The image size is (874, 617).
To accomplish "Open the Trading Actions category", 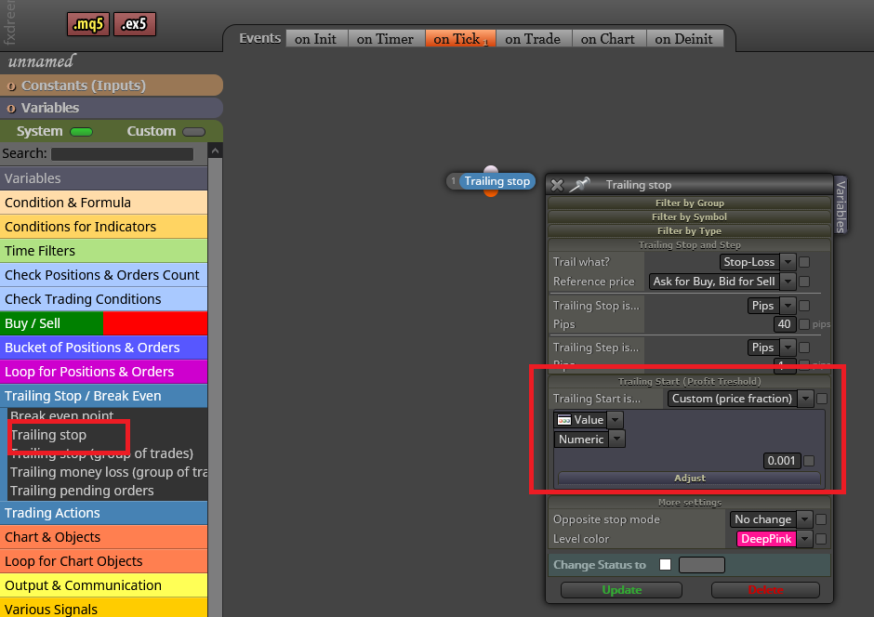I will 104,513.
